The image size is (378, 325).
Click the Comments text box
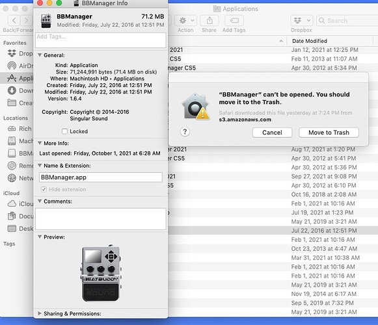[x=101, y=219]
